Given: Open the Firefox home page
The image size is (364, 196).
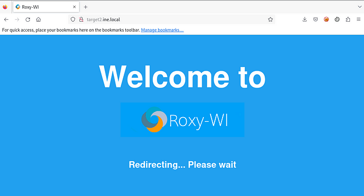Looking at the screenshot, I should 38,20.
